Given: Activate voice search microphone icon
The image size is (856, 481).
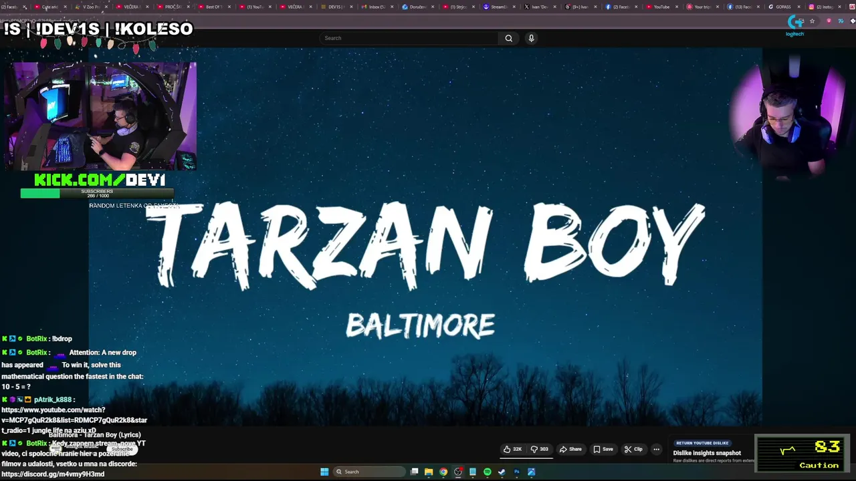Looking at the screenshot, I should coord(531,38).
